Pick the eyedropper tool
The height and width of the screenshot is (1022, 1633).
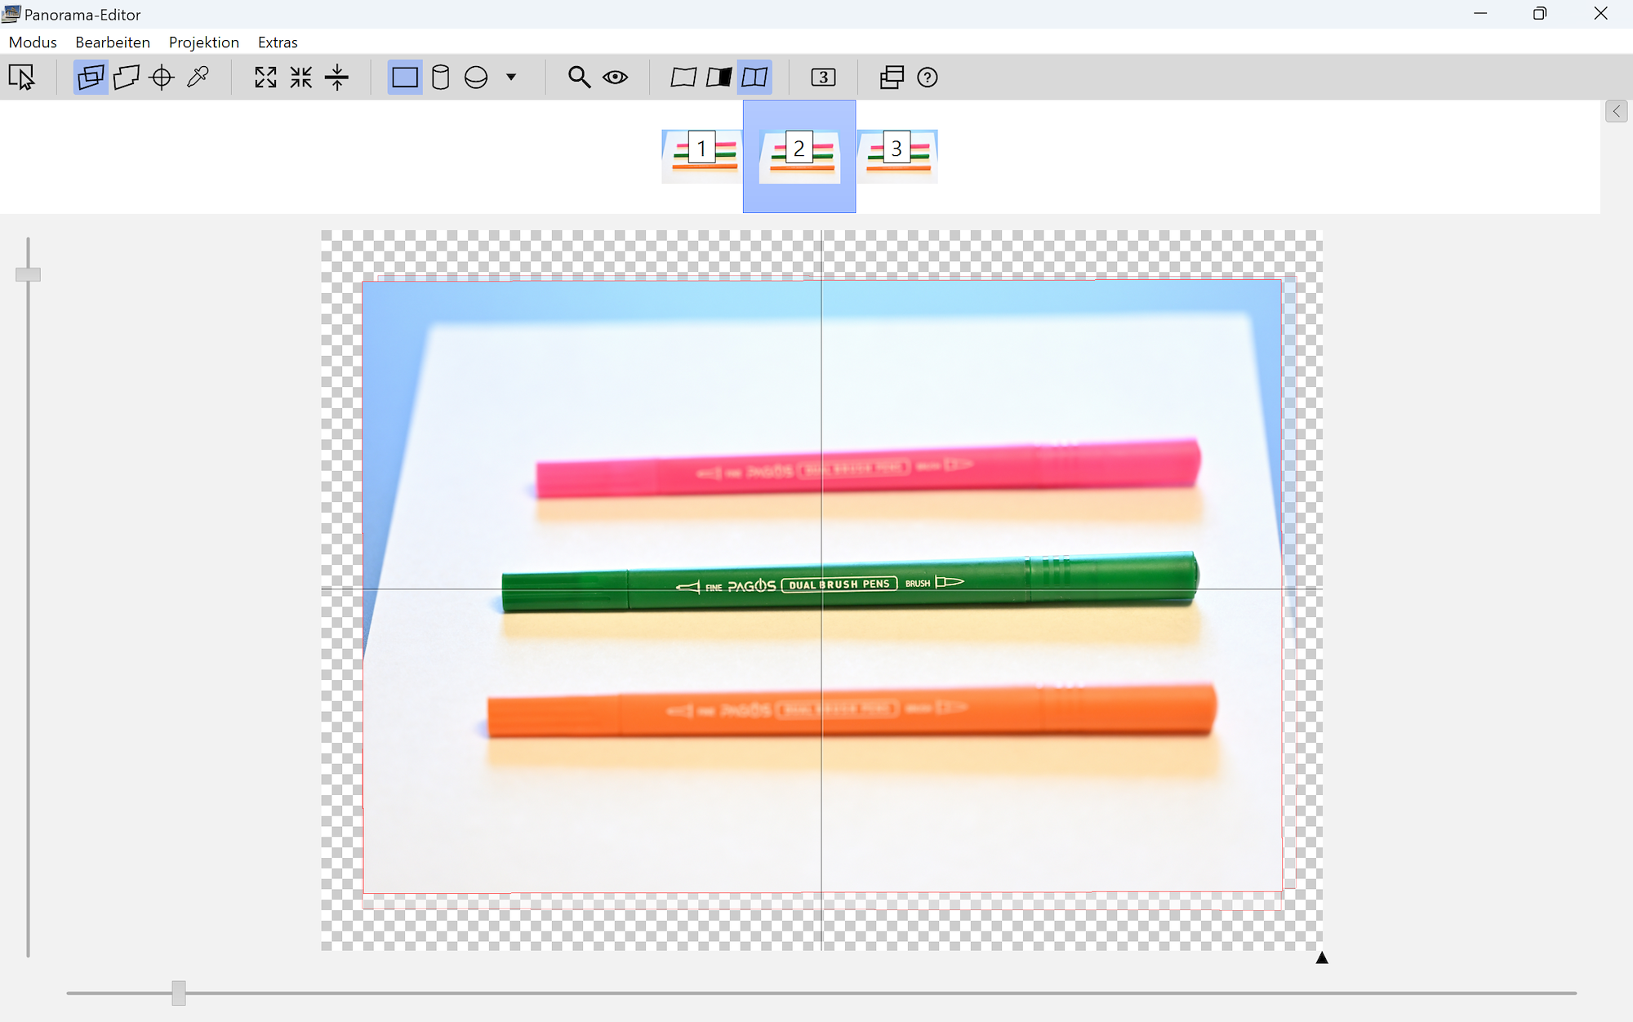click(x=198, y=78)
